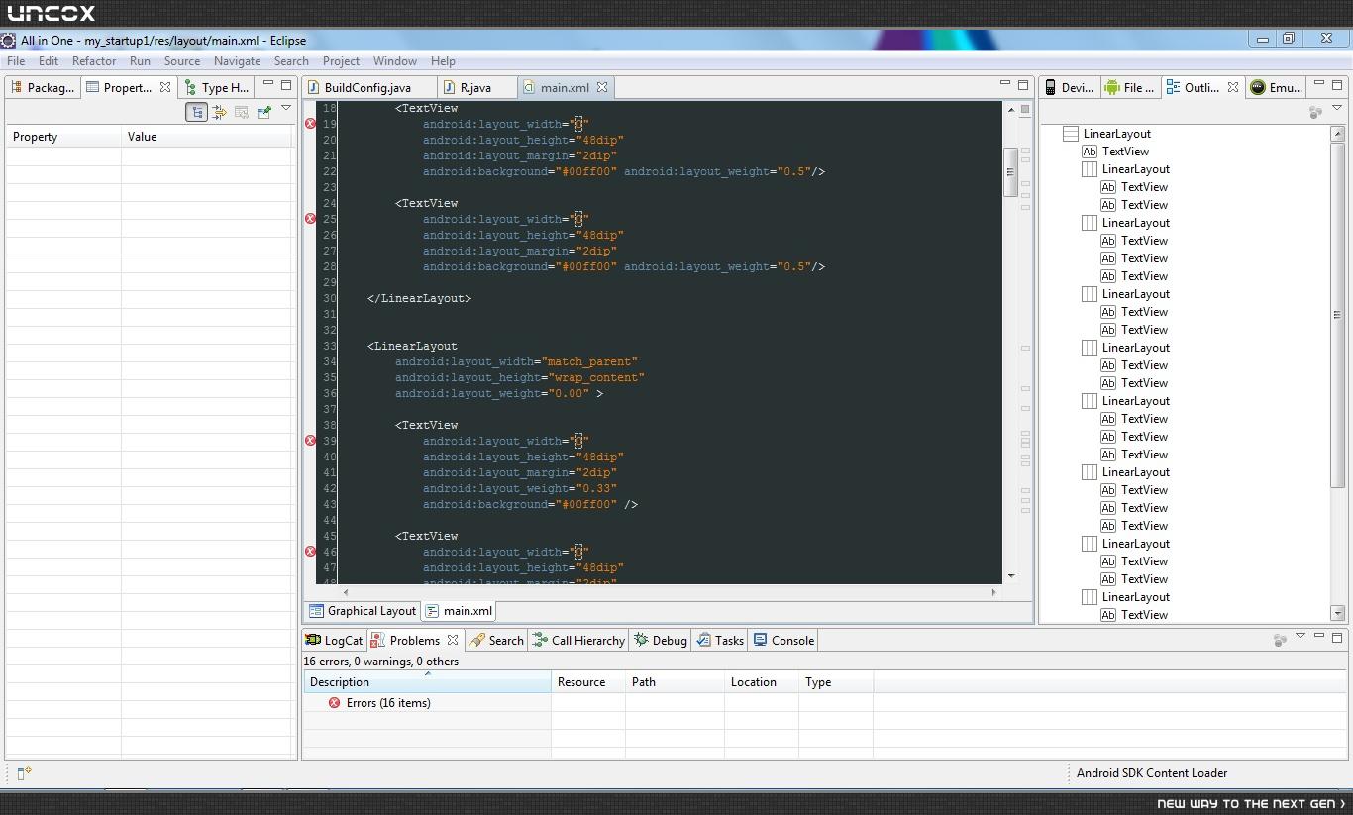This screenshot has width=1353, height=815.
Task: Open the Source menu
Action: [x=182, y=60]
